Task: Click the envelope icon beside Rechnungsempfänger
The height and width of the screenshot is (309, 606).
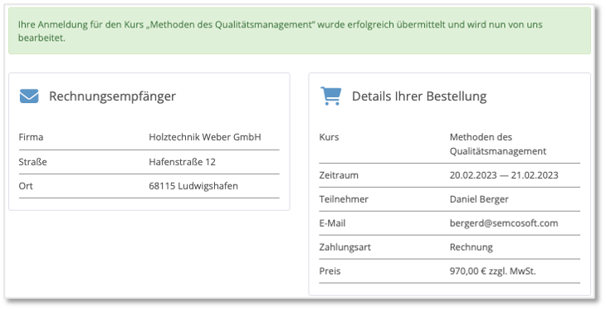Action: click(x=29, y=96)
